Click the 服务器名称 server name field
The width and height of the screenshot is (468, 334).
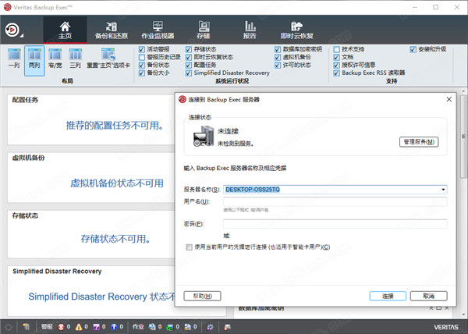335,190
